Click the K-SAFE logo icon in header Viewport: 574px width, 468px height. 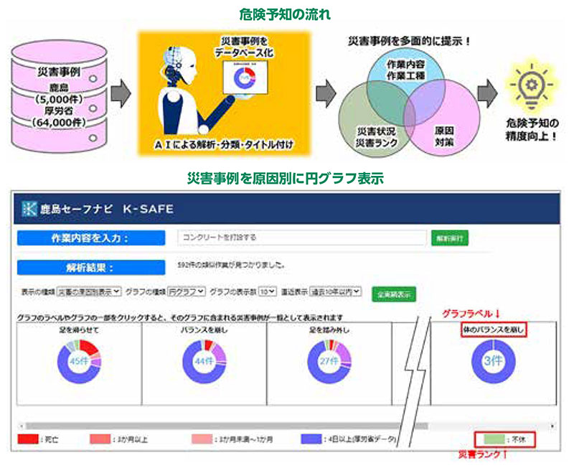point(30,210)
